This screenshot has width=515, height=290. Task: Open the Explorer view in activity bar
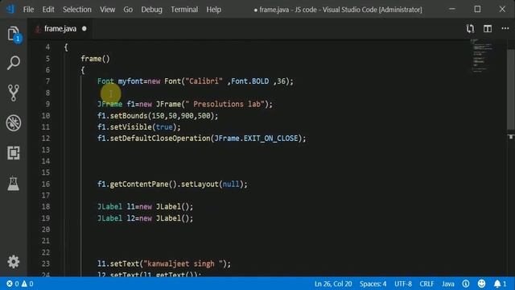[x=14, y=34]
